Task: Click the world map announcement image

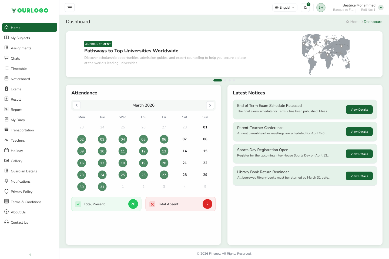Action: click(326, 54)
